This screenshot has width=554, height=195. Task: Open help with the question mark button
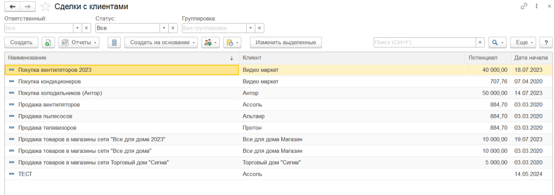point(546,42)
